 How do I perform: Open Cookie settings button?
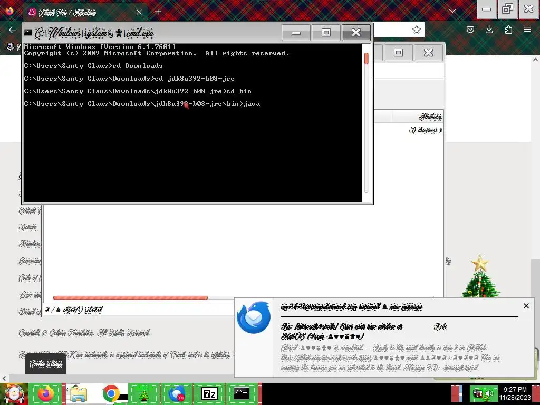pyautogui.click(x=46, y=364)
